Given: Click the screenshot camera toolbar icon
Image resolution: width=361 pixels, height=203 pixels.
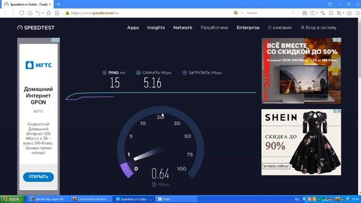Looking at the screenshot, I should pos(305,13).
